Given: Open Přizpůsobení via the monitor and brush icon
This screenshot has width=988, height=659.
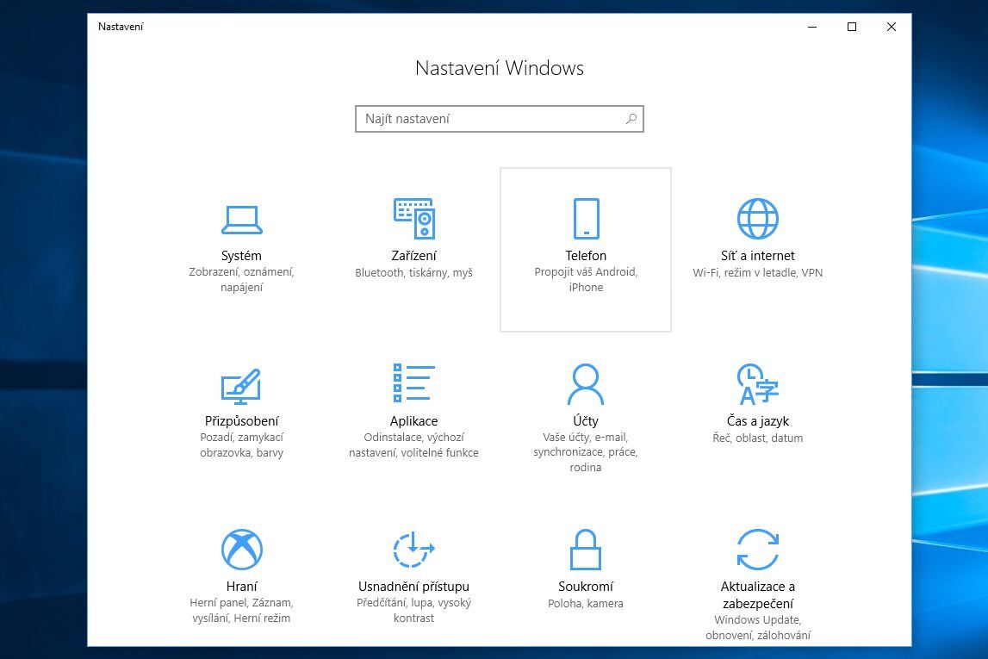Looking at the screenshot, I should tap(241, 385).
